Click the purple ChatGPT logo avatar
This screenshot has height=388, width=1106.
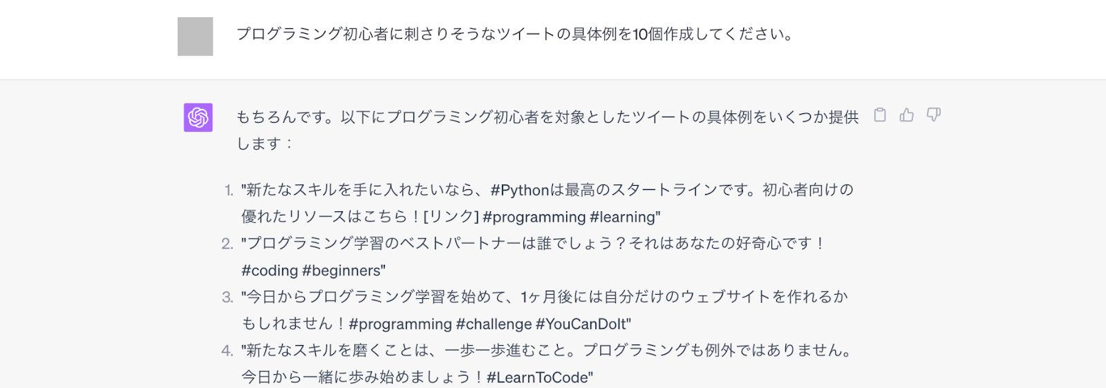tap(198, 117)
